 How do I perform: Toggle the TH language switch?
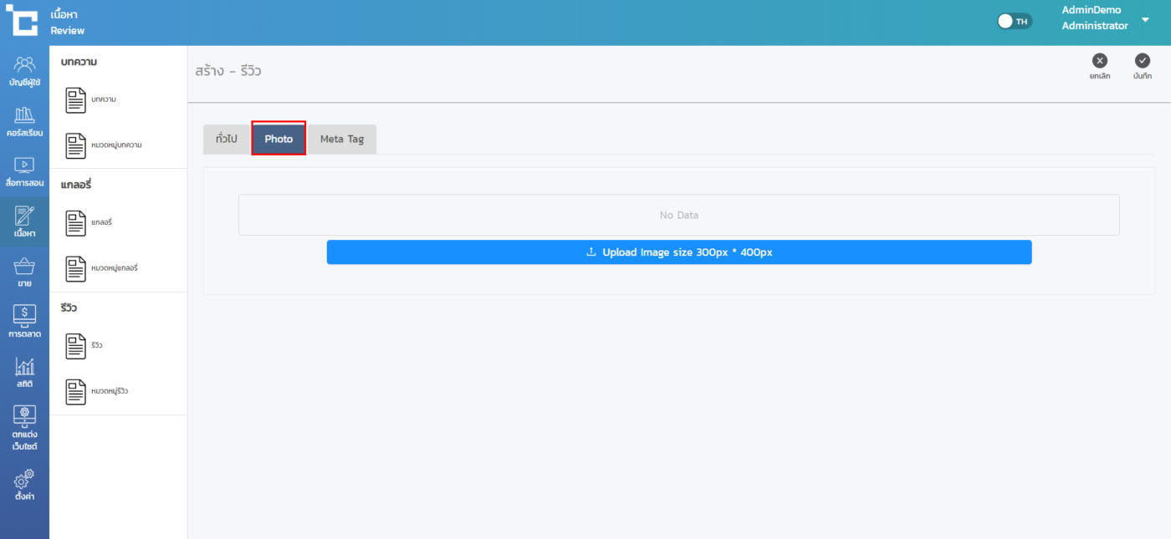[1015, 21]
